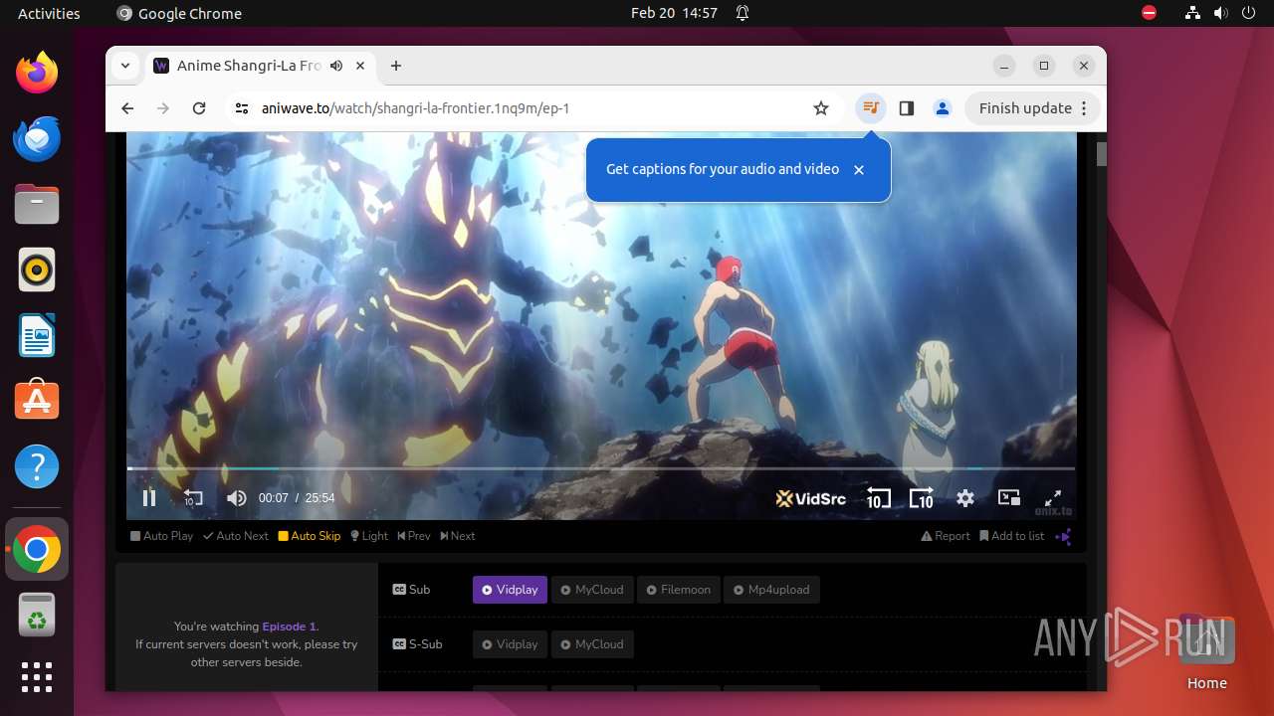Open tab search dropdown arrow
1274x716 pixels.
point(125,66)
